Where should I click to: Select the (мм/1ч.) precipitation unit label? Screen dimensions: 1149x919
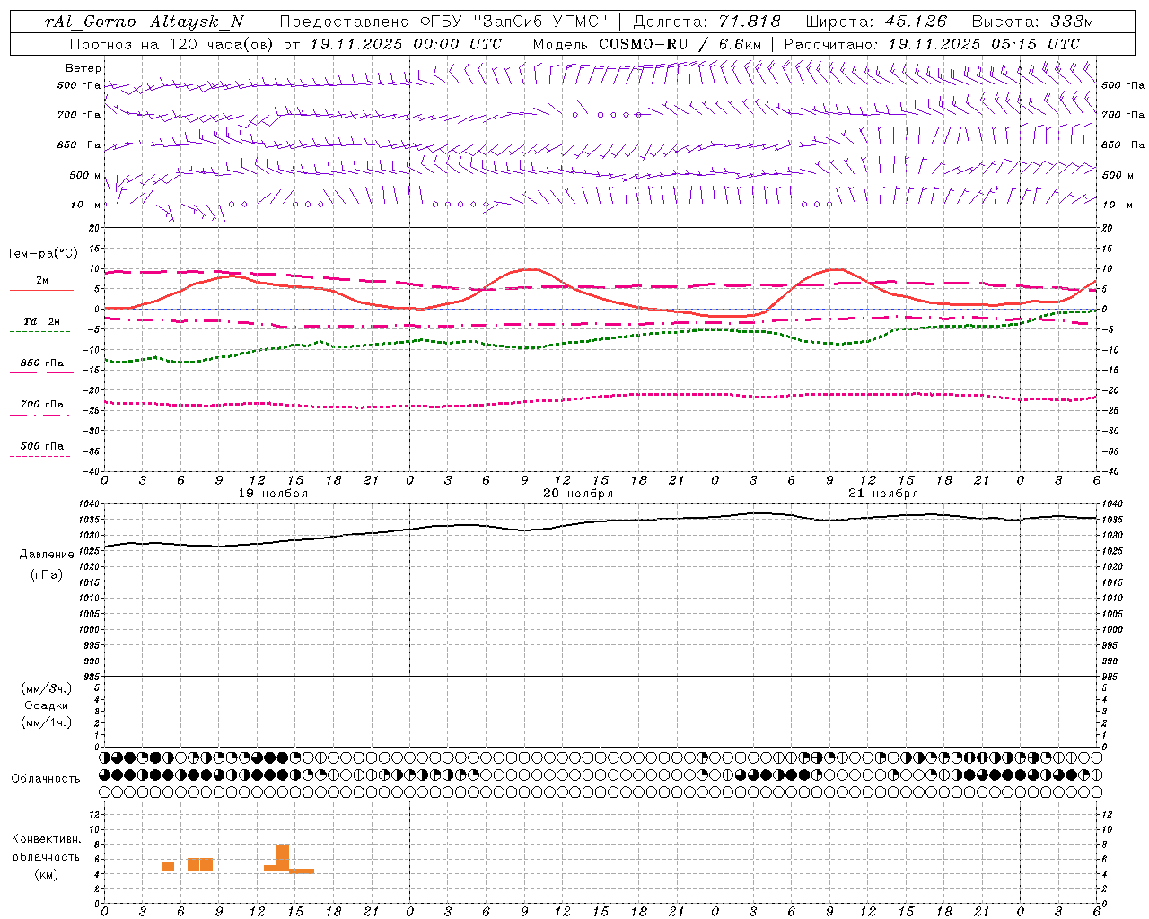click(47, 722)
